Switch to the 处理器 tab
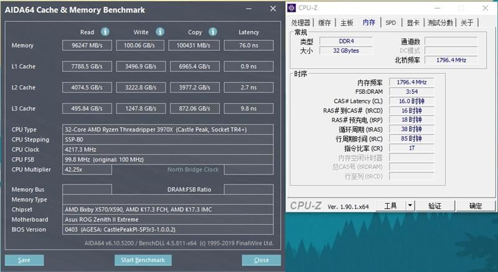498x272 pixels. pyautogui.click(x=301, y=22)
